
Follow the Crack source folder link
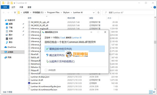pyautogui.click(x=63, y=38)
